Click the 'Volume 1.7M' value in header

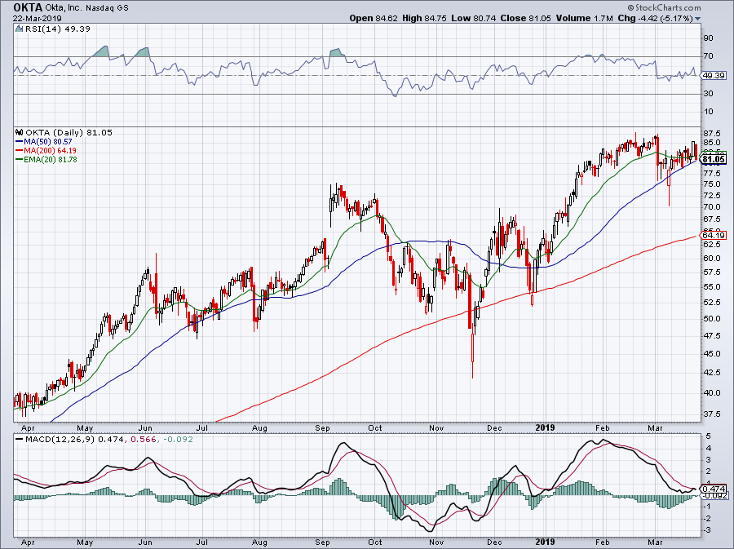tap(584, 18)
